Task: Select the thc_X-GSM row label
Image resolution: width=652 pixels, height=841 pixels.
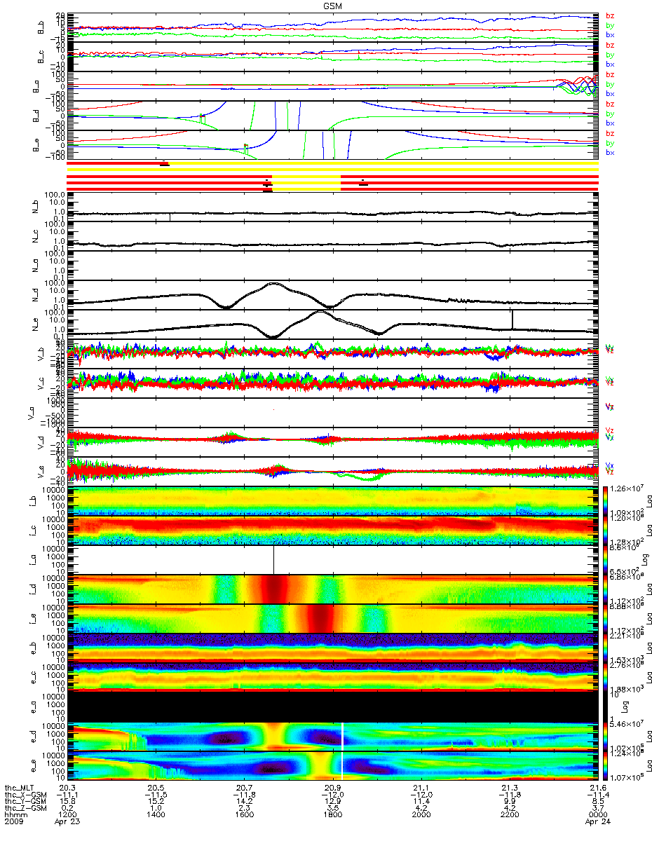Action: 25,795
